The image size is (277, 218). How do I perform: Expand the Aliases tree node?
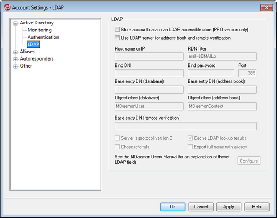pyautogui.click(x=15, y=52)
